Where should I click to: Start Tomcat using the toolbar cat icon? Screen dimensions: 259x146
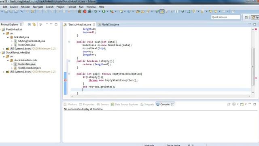(80, 11)
